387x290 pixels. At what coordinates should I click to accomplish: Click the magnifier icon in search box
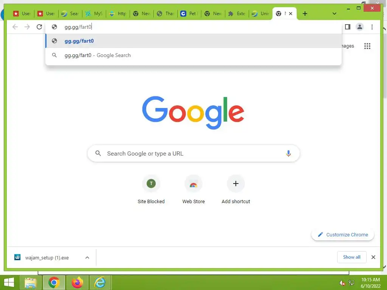coord(98,153)
